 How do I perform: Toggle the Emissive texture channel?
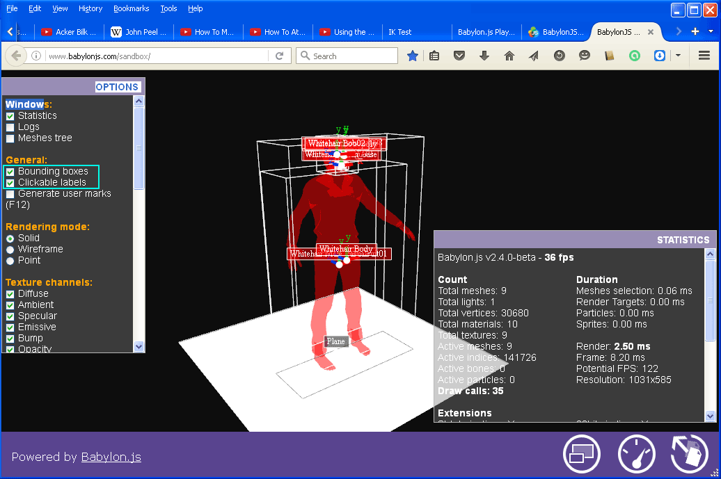[x=10, y=327]
